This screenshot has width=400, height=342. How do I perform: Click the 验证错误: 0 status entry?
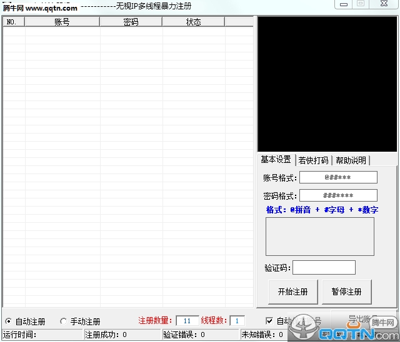[x=201, y=335]
